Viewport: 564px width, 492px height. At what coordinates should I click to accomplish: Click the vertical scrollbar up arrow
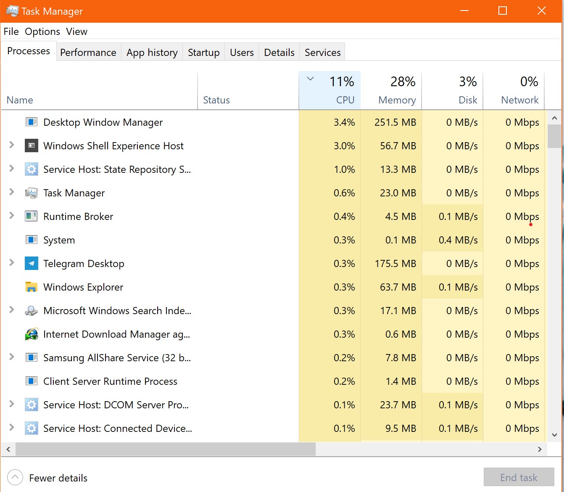point(554,118)
